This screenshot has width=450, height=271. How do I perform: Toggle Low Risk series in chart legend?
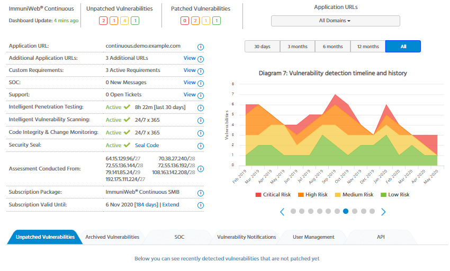[395, 195]
